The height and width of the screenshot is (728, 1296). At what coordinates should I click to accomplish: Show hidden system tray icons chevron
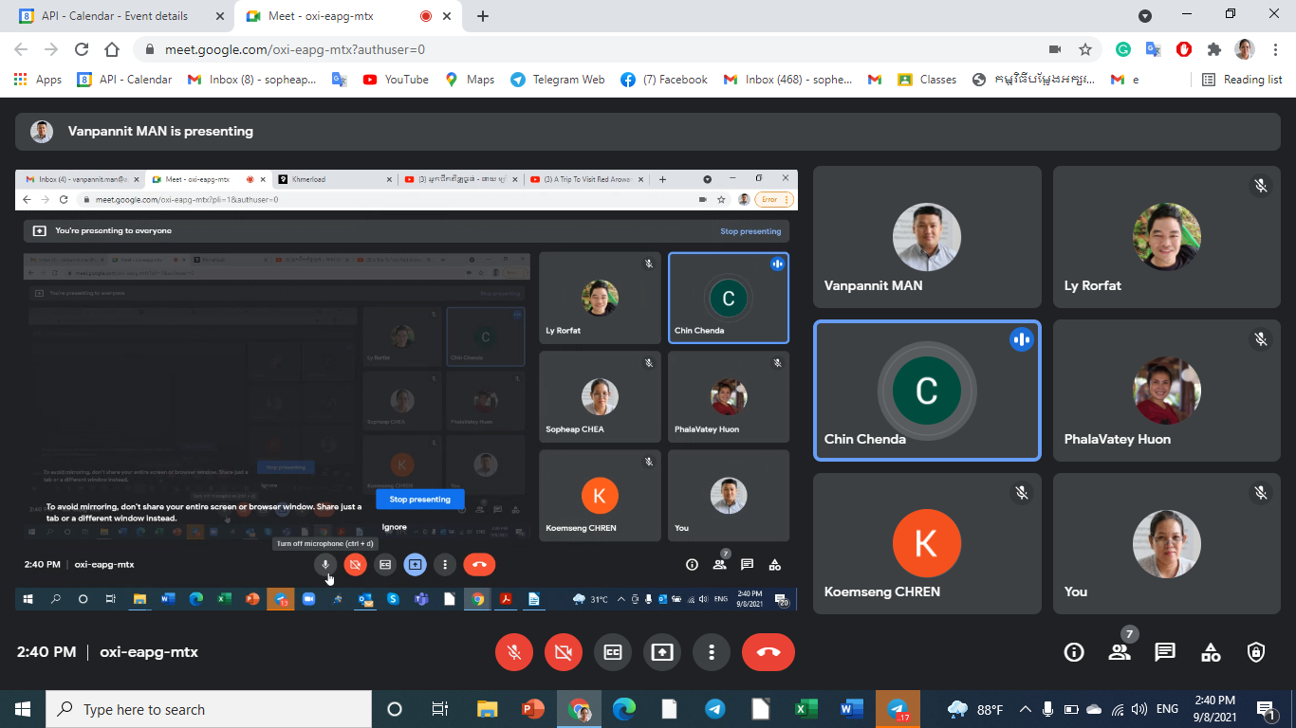tap(1025, 709)
